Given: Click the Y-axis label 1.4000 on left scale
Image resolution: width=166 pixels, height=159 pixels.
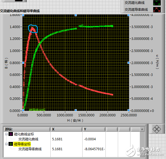Looking at the screenshot, I should [15, 27].
